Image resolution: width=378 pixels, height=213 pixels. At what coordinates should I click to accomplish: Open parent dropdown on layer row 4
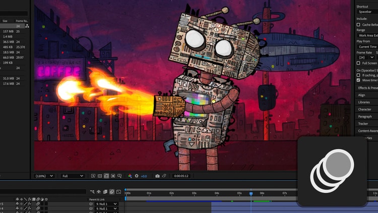106,208
